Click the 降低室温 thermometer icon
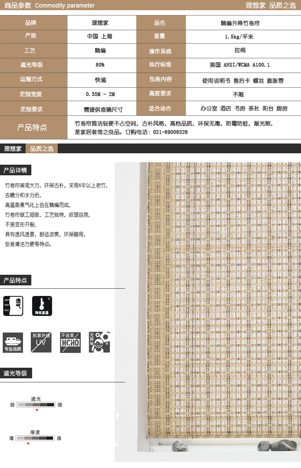 (x=42, y=306)
